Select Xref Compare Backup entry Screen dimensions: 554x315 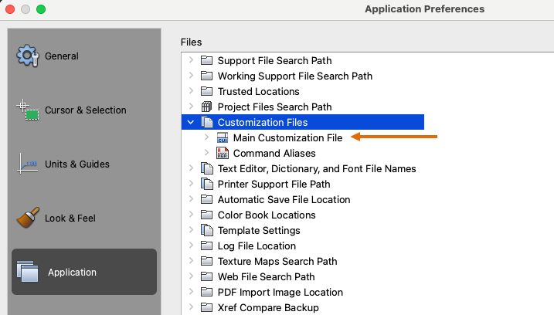tap(268, 307)
